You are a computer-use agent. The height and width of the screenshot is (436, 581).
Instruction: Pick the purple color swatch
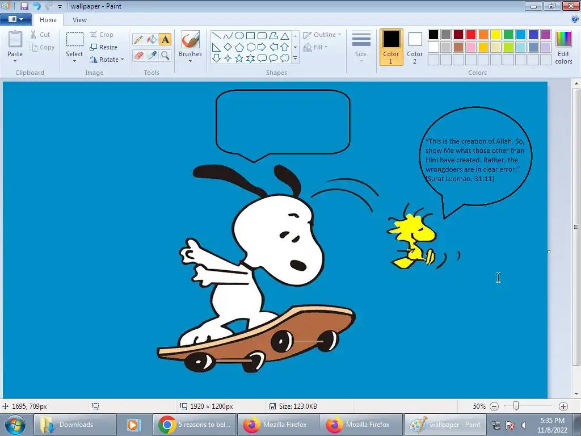[x=545, y=35]
